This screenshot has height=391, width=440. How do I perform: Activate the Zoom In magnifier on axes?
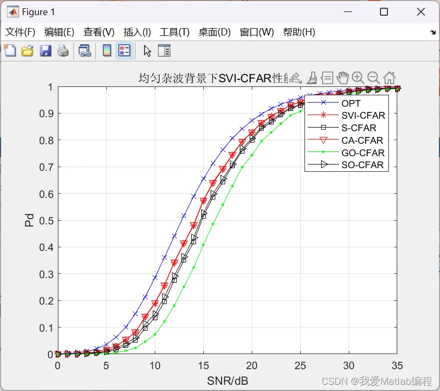point(358,78)
